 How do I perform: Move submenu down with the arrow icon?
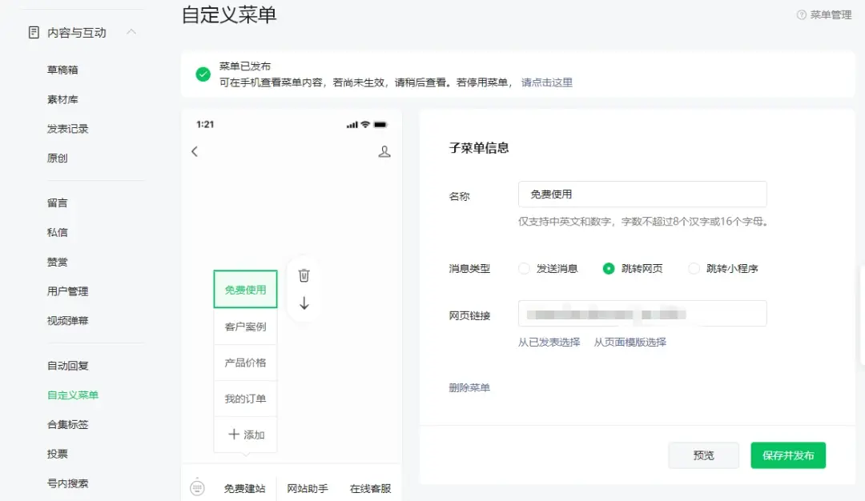pyautogui.click(x=304, y=303)
